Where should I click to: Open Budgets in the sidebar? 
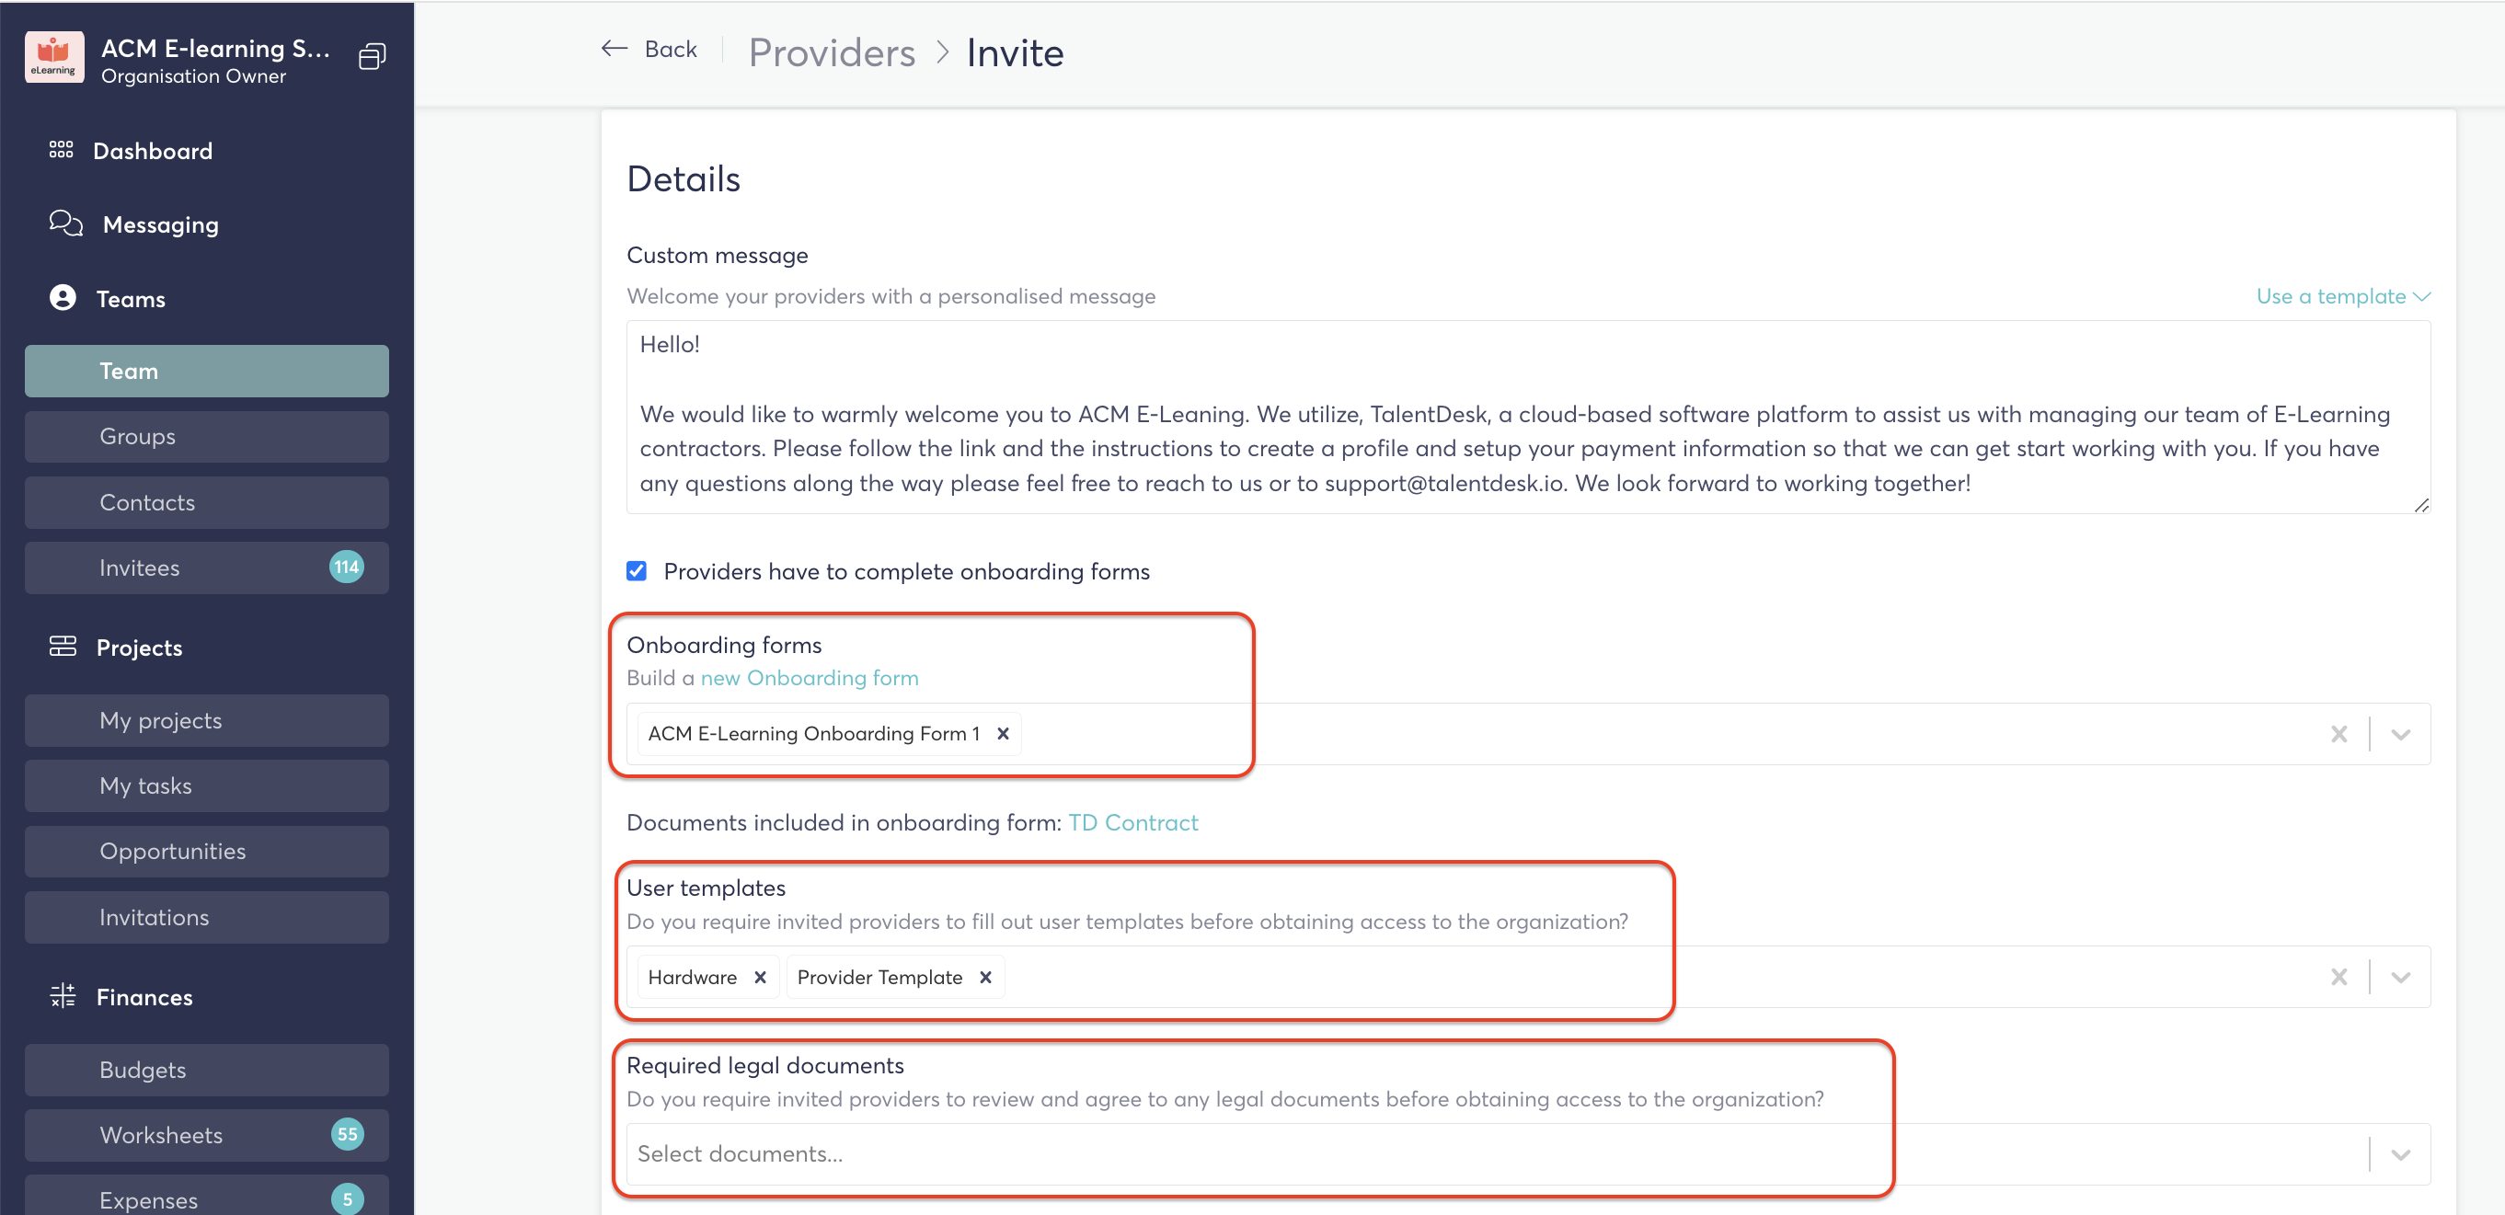coord(206,1069)
